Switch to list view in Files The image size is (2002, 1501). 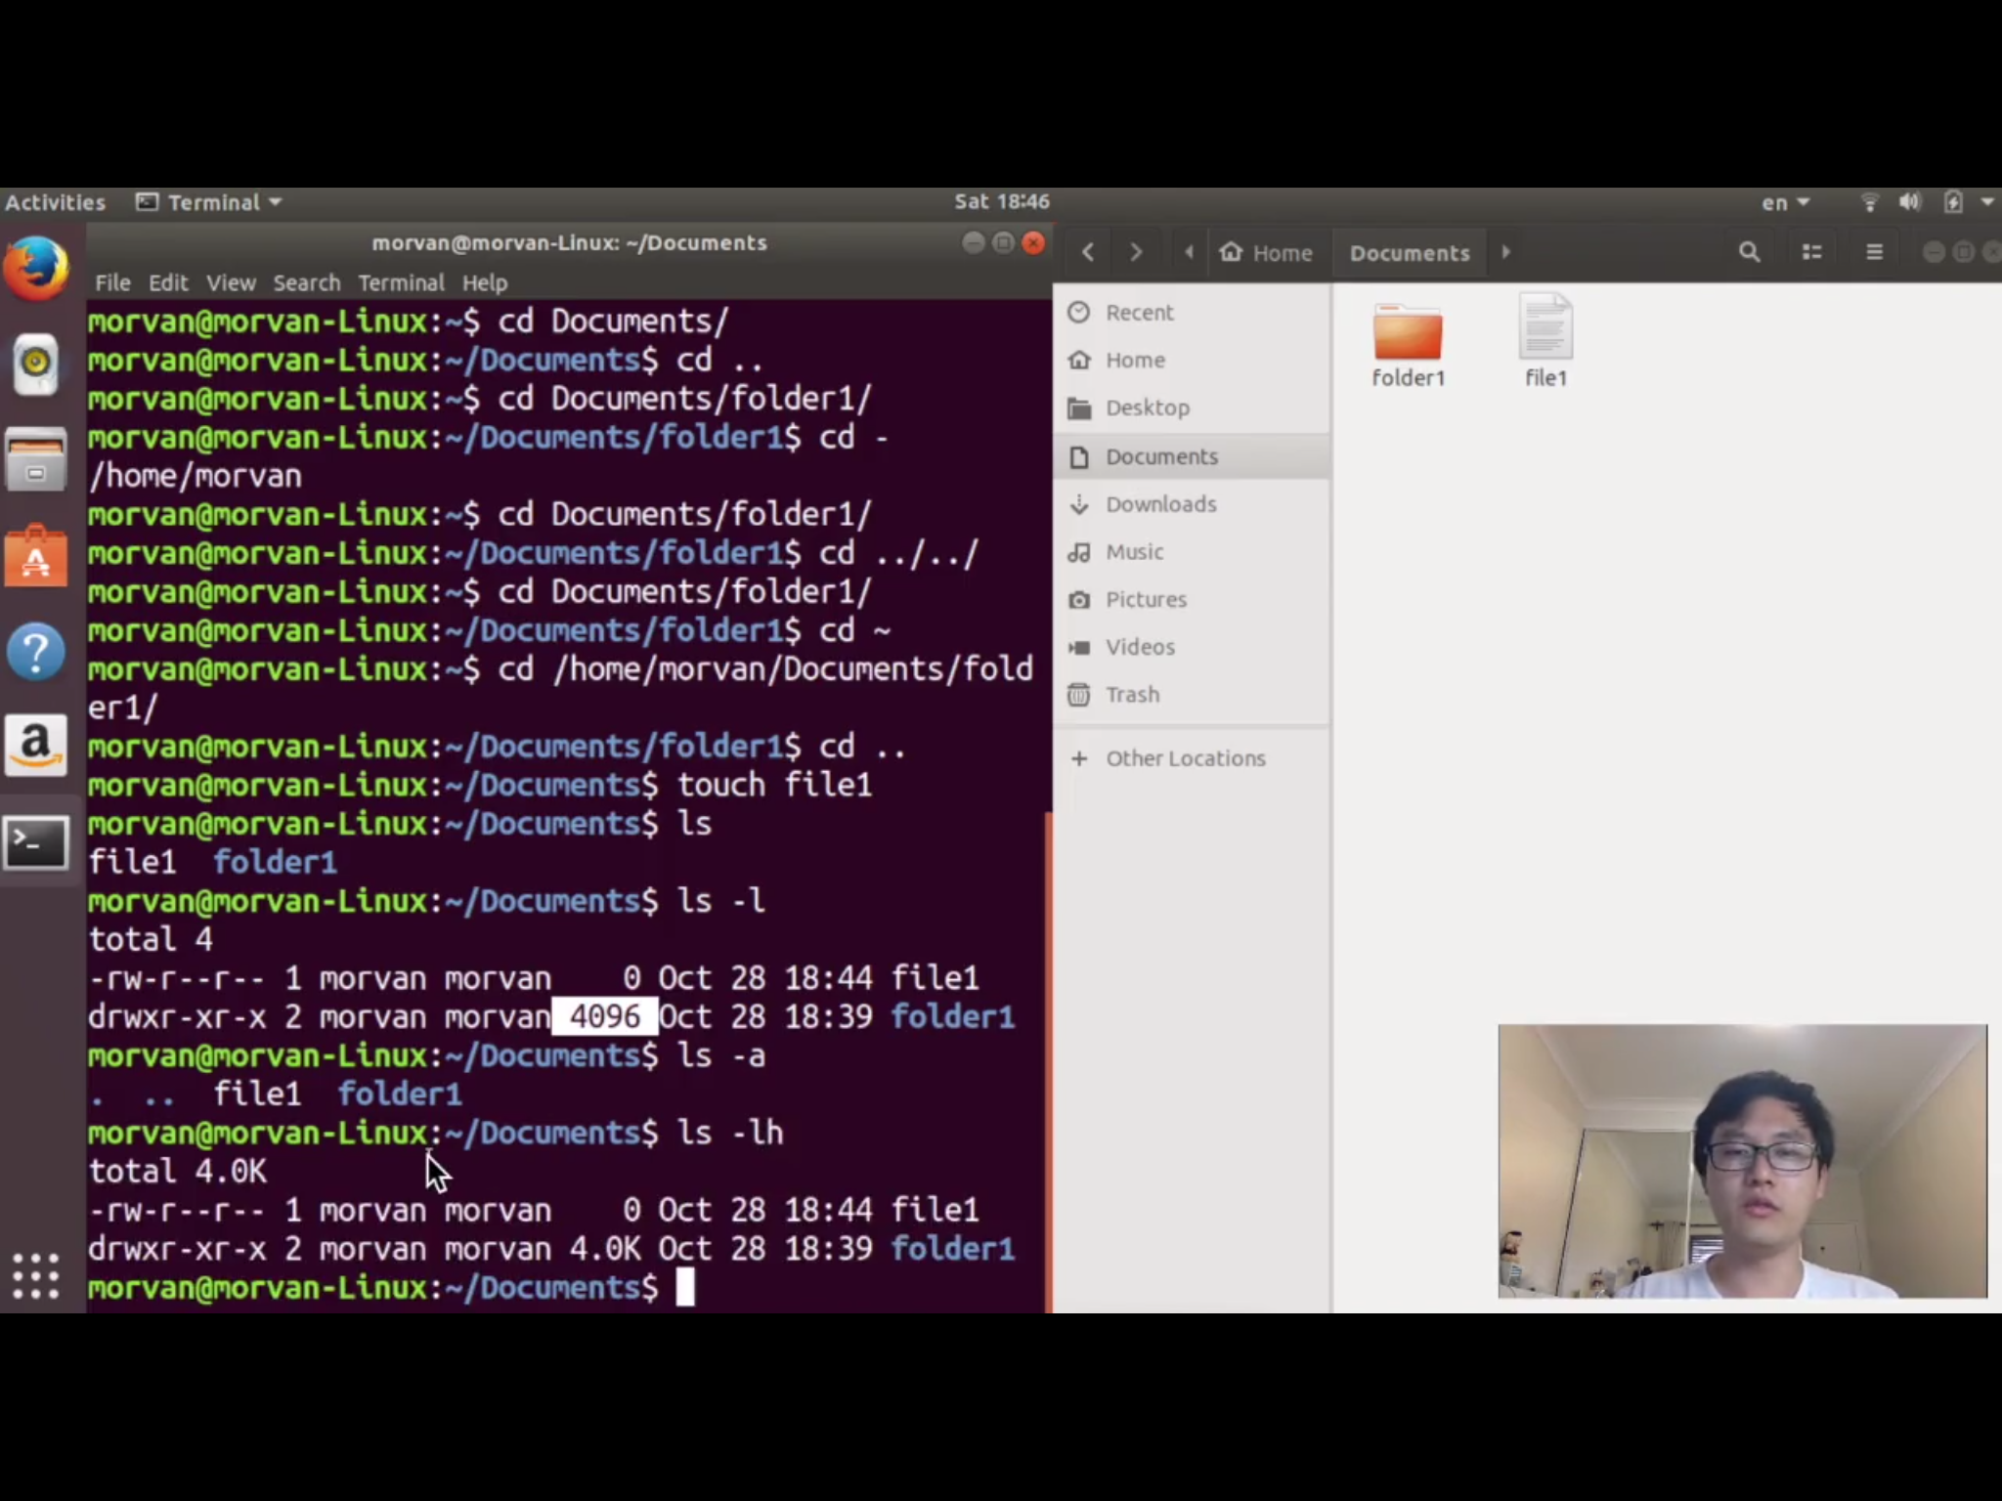[1811, 252]
